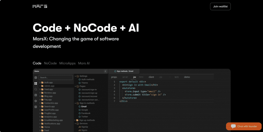
Task: Select Analytics.app in the app list
Action: (x=50, y=117)
